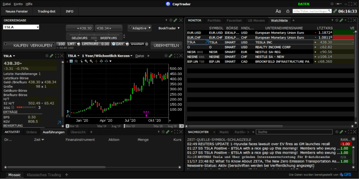The image size is (359, 179).
Task: Open the TSLA symbol dropdown in order entry
Action: pos(38,27)
